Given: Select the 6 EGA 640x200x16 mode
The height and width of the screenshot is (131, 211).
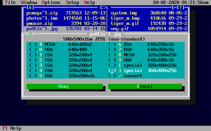Looking at the screenshot, I should pos(141,45).
